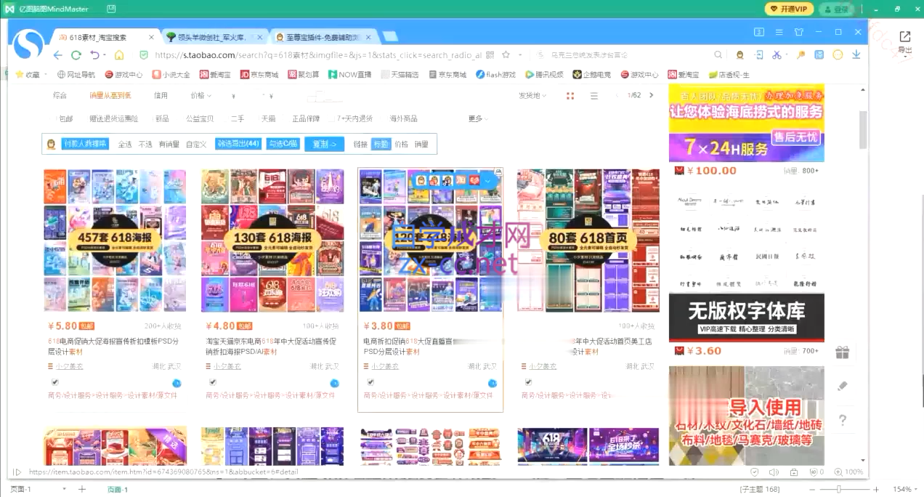This screenshot has width=924, height=497.
Task: Click the plugin avatar icon in filter bar
Action: pyautogui.click(x=52, y=144)
